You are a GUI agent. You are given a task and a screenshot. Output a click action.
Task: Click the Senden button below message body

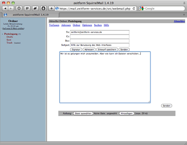(167, 106)
